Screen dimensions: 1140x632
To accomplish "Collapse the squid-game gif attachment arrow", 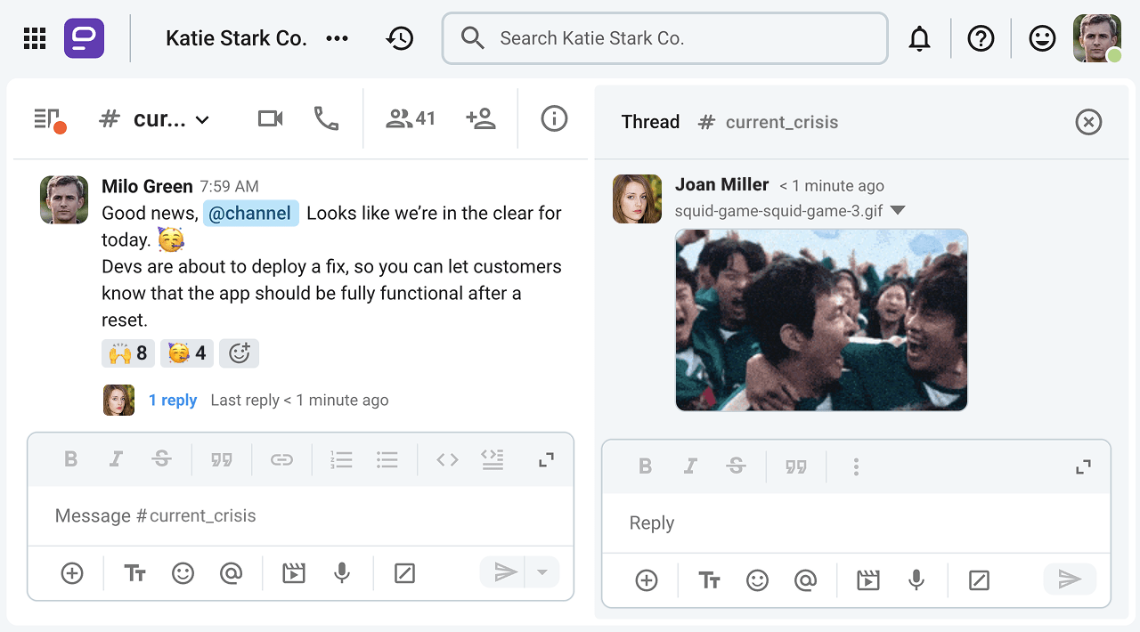I will coord(898,211).
